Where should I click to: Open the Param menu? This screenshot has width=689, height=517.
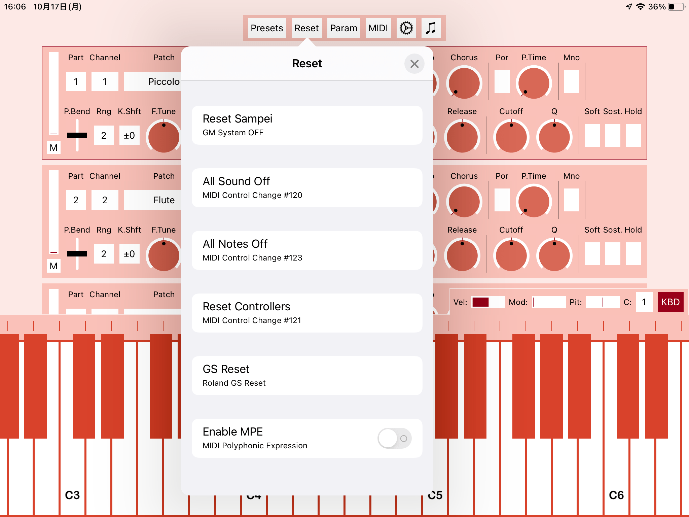pyautogui.click(x=343, y=28)
